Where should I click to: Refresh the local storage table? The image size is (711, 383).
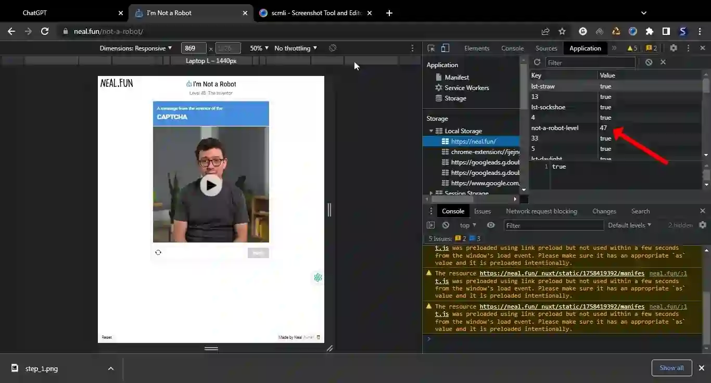537,62
